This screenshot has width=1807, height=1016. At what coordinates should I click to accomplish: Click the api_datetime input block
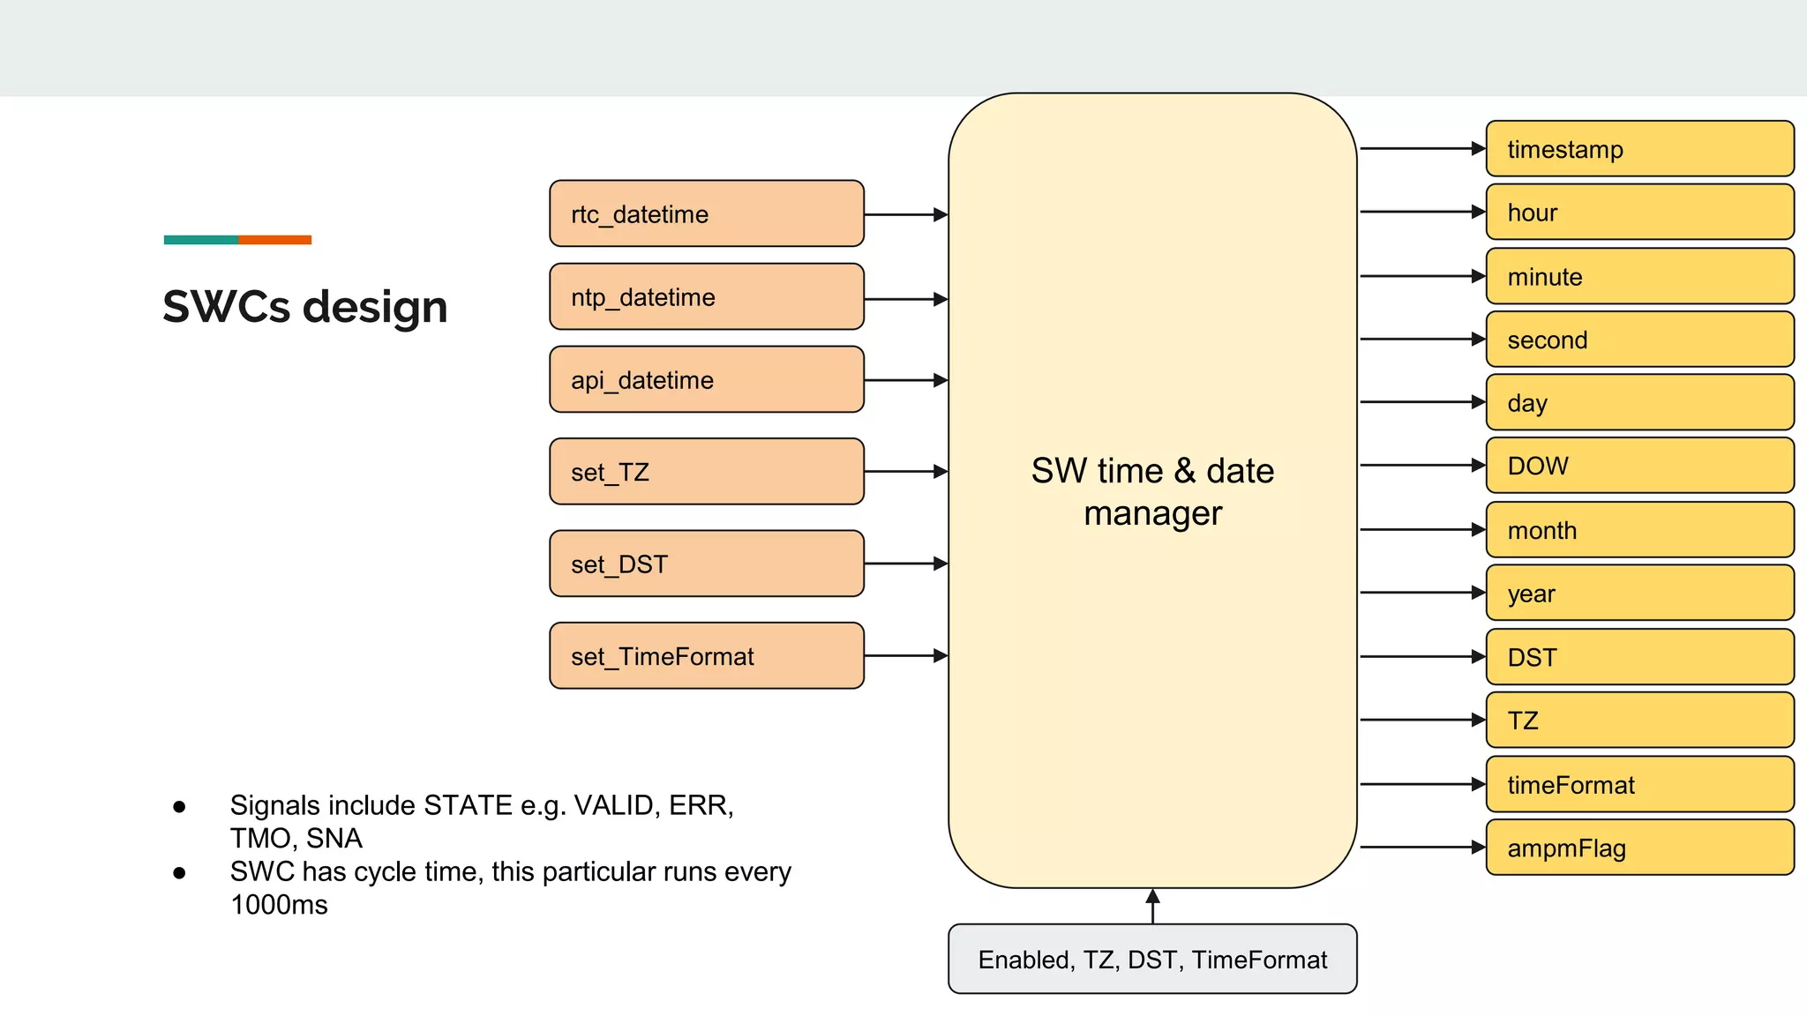[x=706, y=379]
